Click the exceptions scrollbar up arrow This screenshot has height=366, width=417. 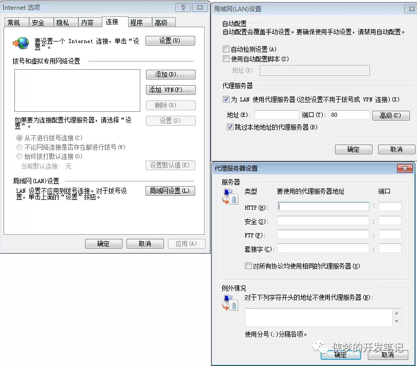397,313
